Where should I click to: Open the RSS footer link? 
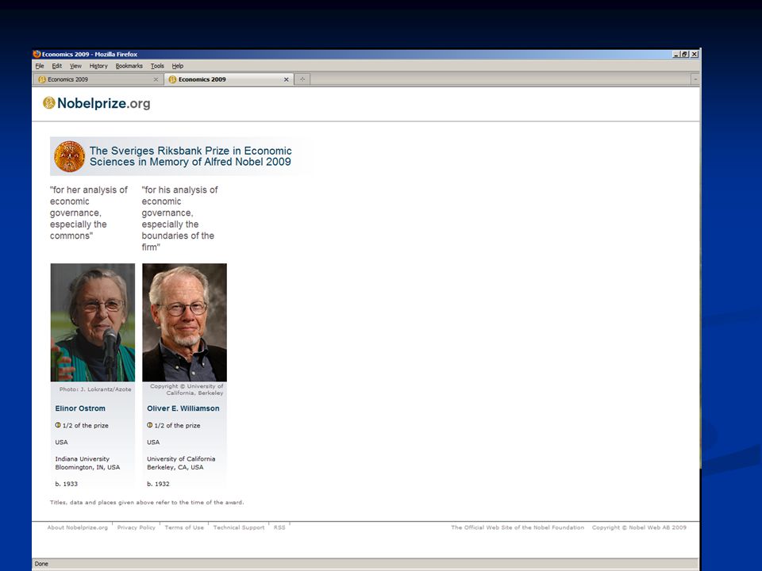click(x=279, y=527)
